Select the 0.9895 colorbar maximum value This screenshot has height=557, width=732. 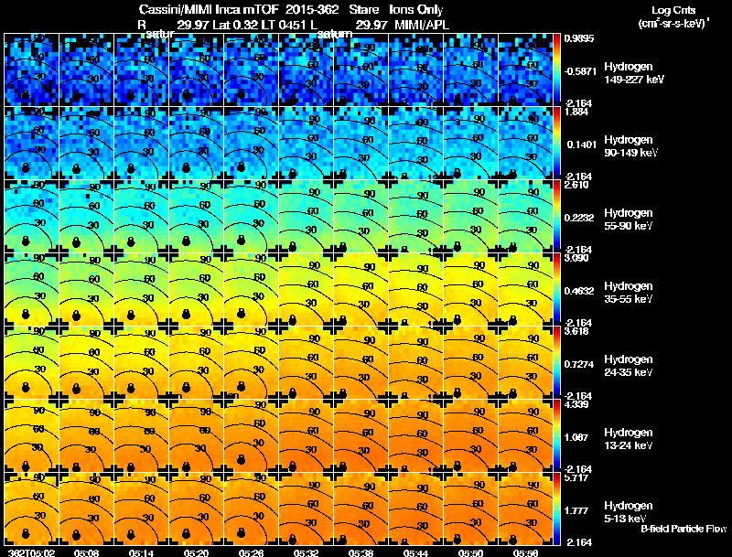tap(579, 38)
